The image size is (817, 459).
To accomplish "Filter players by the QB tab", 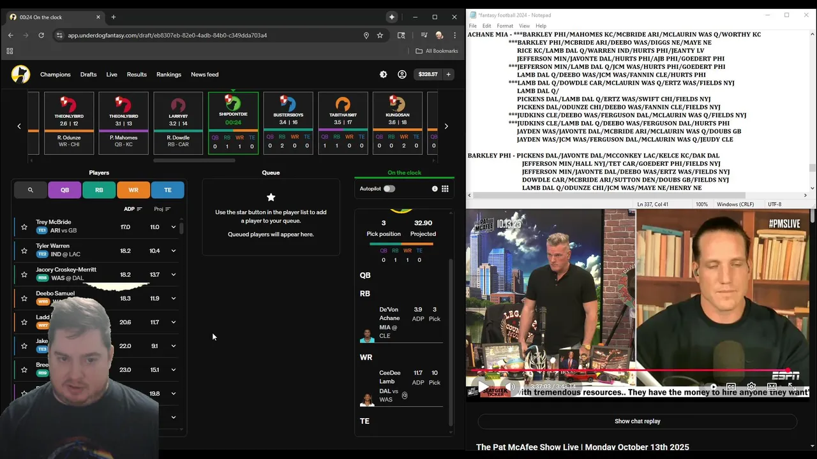I will 64,190.
